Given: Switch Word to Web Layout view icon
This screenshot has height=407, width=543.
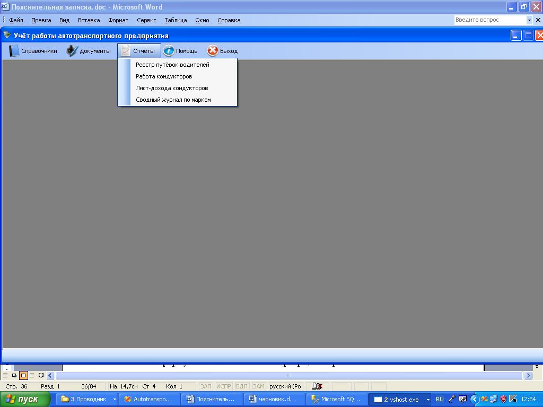Looking at the screenshot, I should click(x=14, y=375).
